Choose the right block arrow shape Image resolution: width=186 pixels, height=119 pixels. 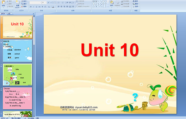[103, 4]
